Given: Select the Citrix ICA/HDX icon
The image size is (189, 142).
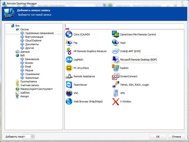Looking at the screenshot, I should click(69, 34).
